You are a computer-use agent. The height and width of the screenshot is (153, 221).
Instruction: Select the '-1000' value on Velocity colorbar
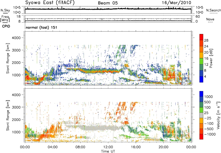point(210,134)
